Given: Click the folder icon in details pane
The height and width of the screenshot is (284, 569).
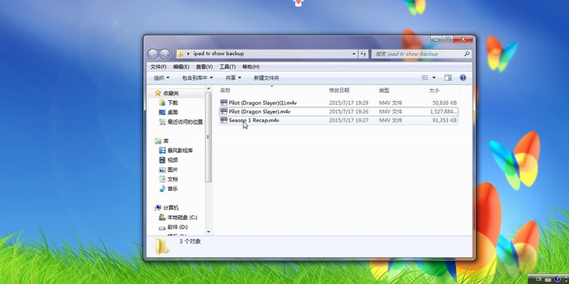Looking at the screenshot, I should point(162,246).
